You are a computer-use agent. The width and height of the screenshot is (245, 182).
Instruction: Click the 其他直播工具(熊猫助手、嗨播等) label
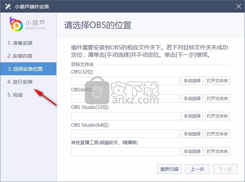point(104,142)
